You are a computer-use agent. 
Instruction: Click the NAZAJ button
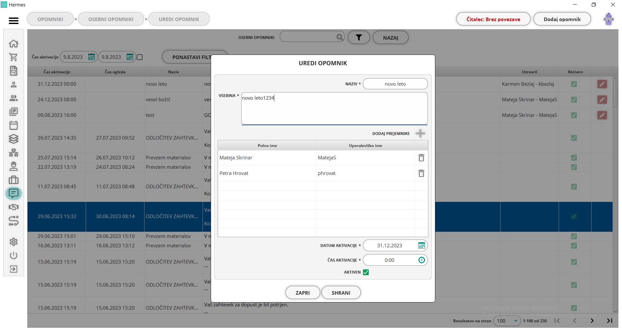tap(391, 38)
